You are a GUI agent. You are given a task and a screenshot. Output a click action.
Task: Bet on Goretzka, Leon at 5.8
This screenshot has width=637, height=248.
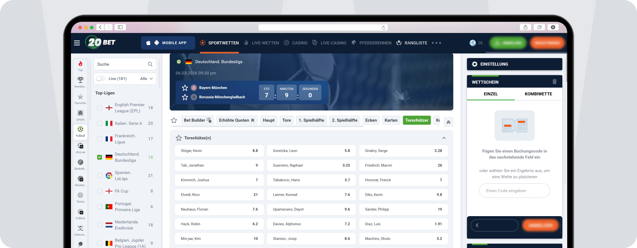[x=311, y=151]
